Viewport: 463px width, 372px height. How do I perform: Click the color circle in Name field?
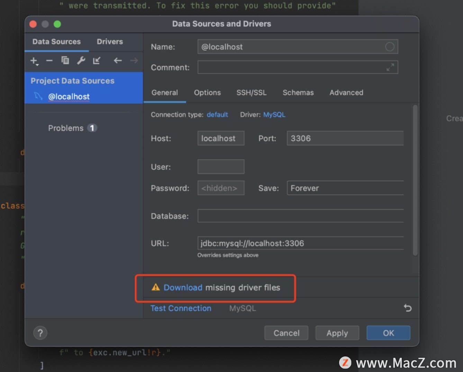pos(390,47)
